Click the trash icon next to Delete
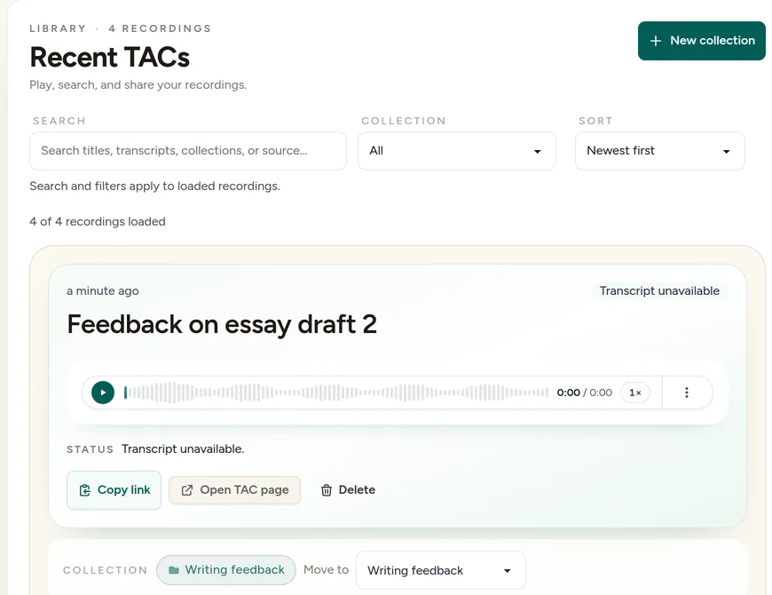This screenshot has height=595, width=772. click(x=327, y=490)
